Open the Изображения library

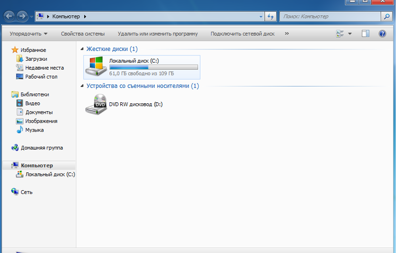(x=41, y=121)
